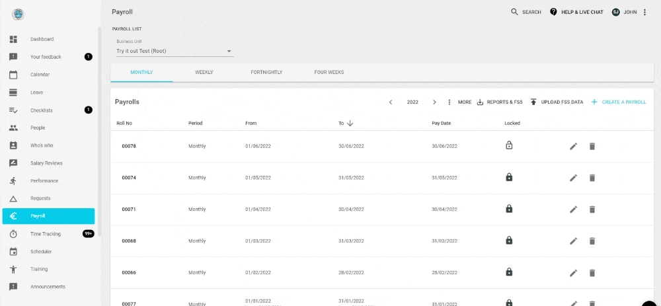
Task: Edit payroll 00078 with pencil icon
Action: pos(573,146)
